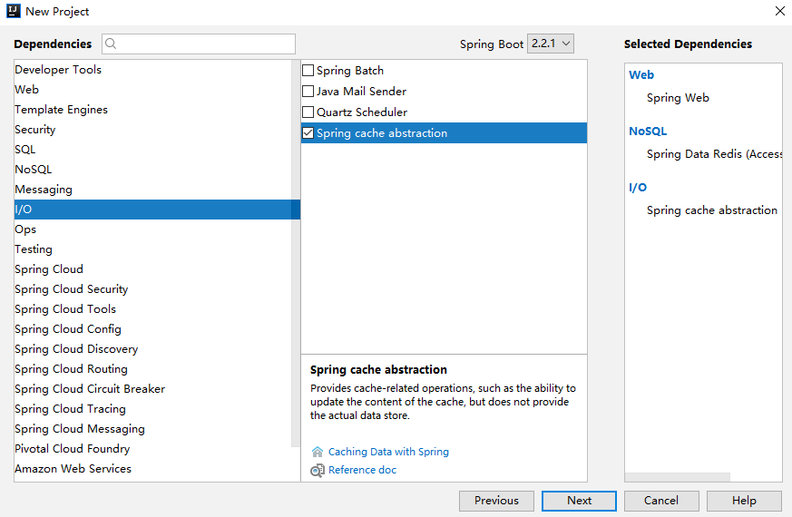The image size is (792, 517).
Task: Select the NoSQL category
Action: [x=152, y=169]
